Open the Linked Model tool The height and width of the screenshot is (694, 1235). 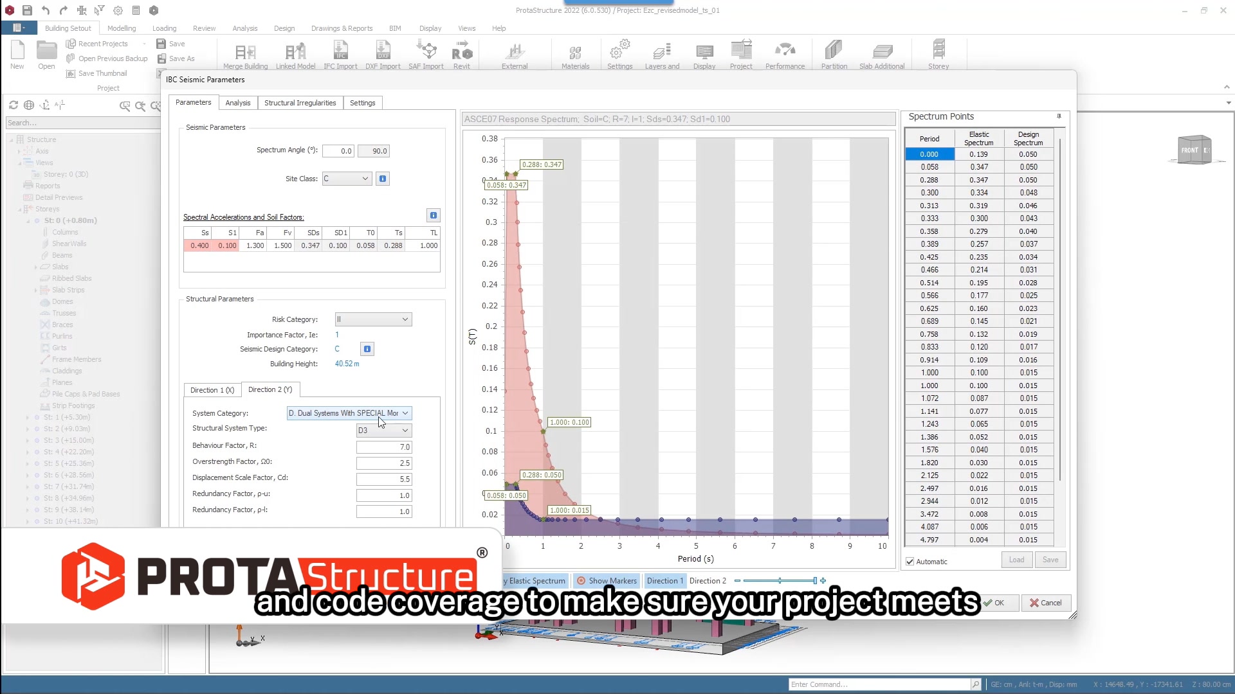[295, 55]
